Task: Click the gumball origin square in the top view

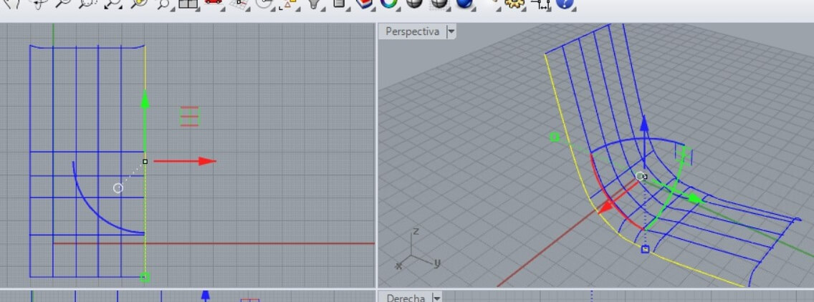Action: (x=145, y=162)
